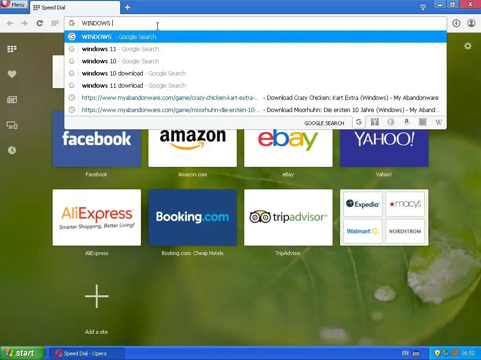Viewport: 481px width, 360px height.
Task: Select the Yahoo search engine icon
Action: click(374, 122)
